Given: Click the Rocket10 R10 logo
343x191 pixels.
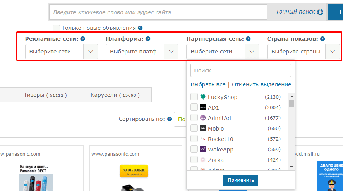Looking at the screenshot, I should [x=203, y=139].
